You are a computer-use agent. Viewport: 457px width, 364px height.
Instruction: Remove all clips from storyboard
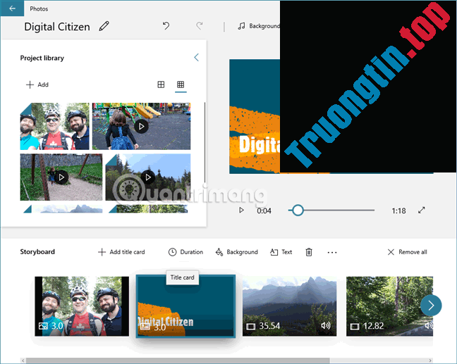coord(407,252)
